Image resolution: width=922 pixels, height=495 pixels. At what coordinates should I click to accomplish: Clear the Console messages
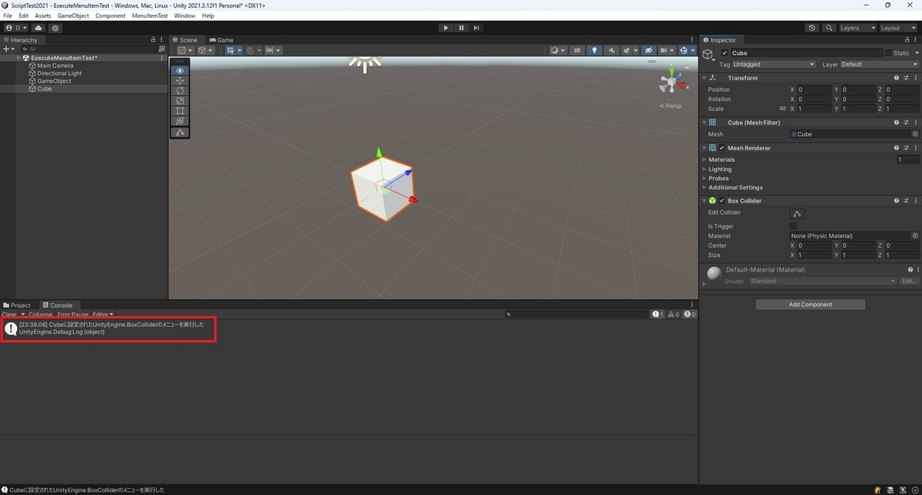10,314
